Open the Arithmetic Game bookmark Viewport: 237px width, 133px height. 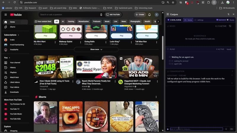pos(89,8)
